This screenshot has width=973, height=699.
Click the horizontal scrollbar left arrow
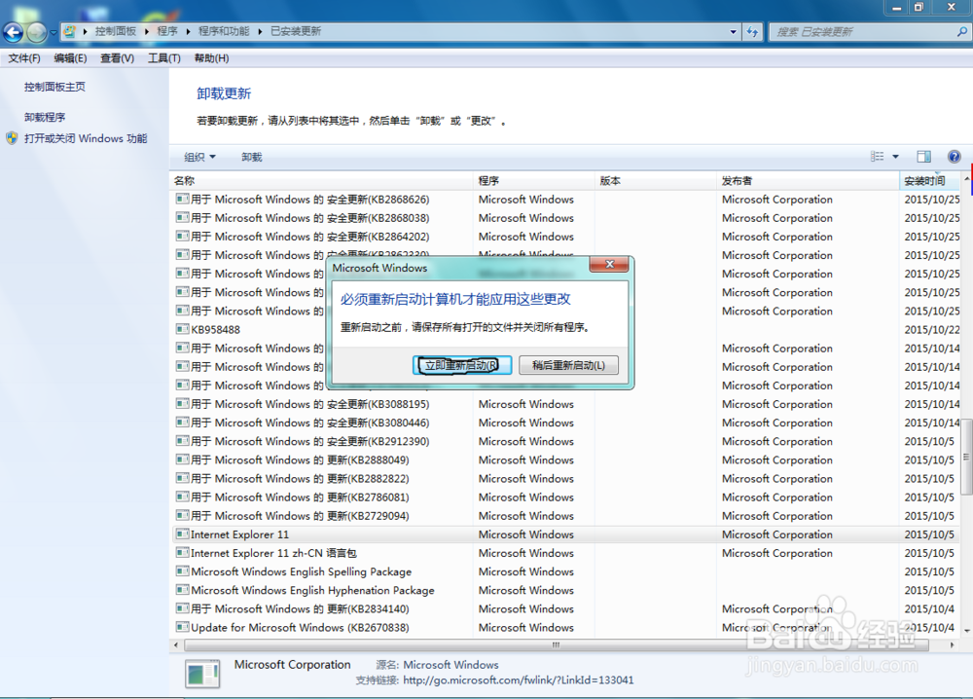coord(176,645)
